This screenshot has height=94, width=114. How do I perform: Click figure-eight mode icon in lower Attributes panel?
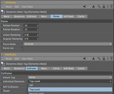(108, 58)
